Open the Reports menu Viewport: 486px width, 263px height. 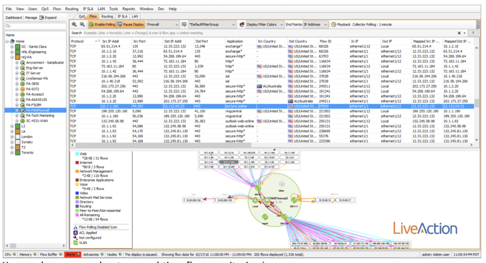(128, 9)
